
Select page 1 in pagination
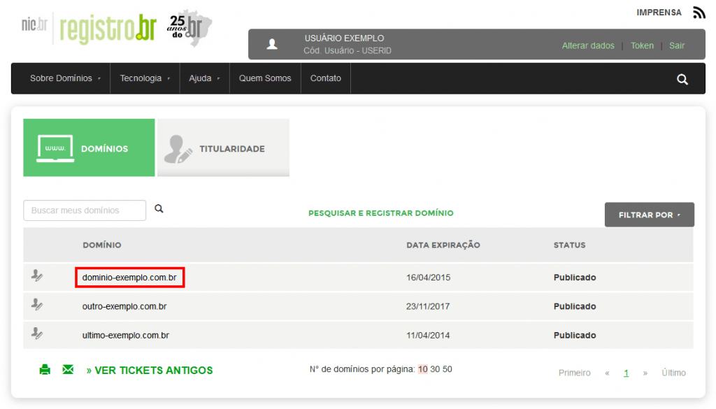pos(626,373)
